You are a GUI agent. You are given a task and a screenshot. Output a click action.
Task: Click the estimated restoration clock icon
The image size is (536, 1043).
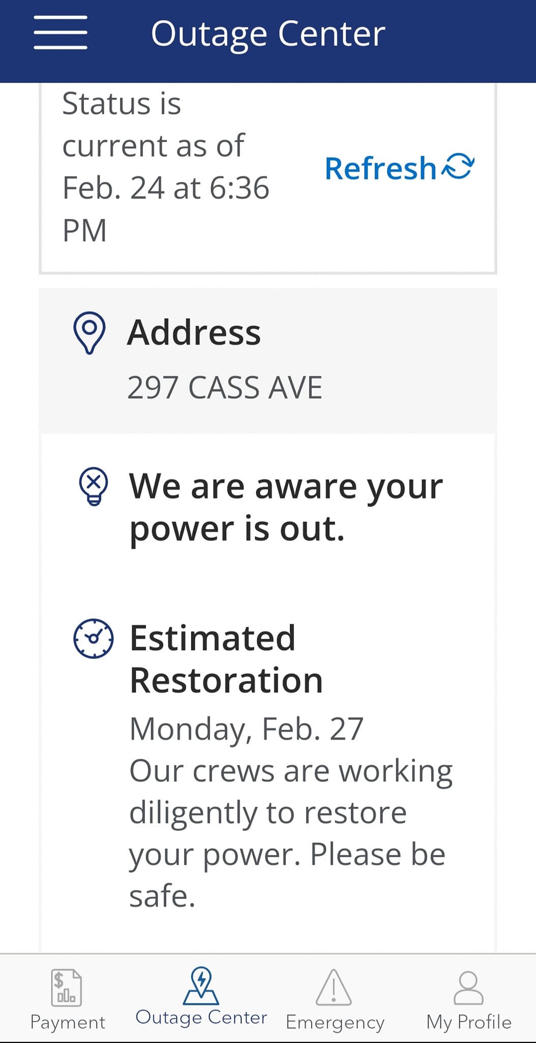pos(94,639)
